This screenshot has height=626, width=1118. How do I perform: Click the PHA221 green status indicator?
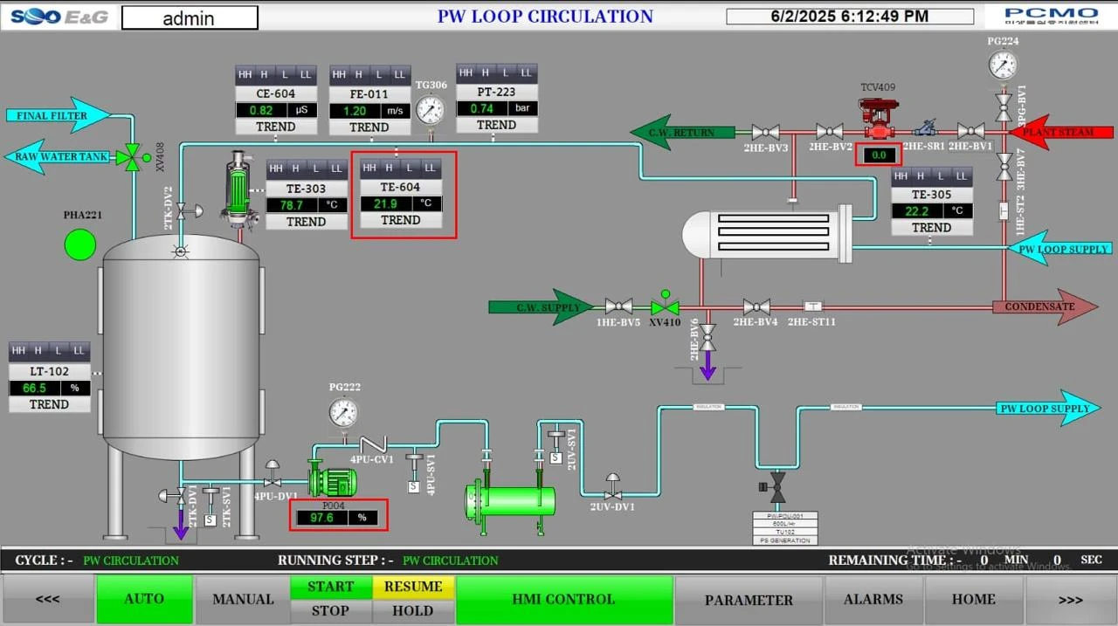click(80, 244)
